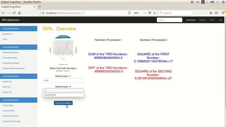This screenshot has width=226, height=127.
Task: Open site information icon in address bar
Action: (40, 13)
